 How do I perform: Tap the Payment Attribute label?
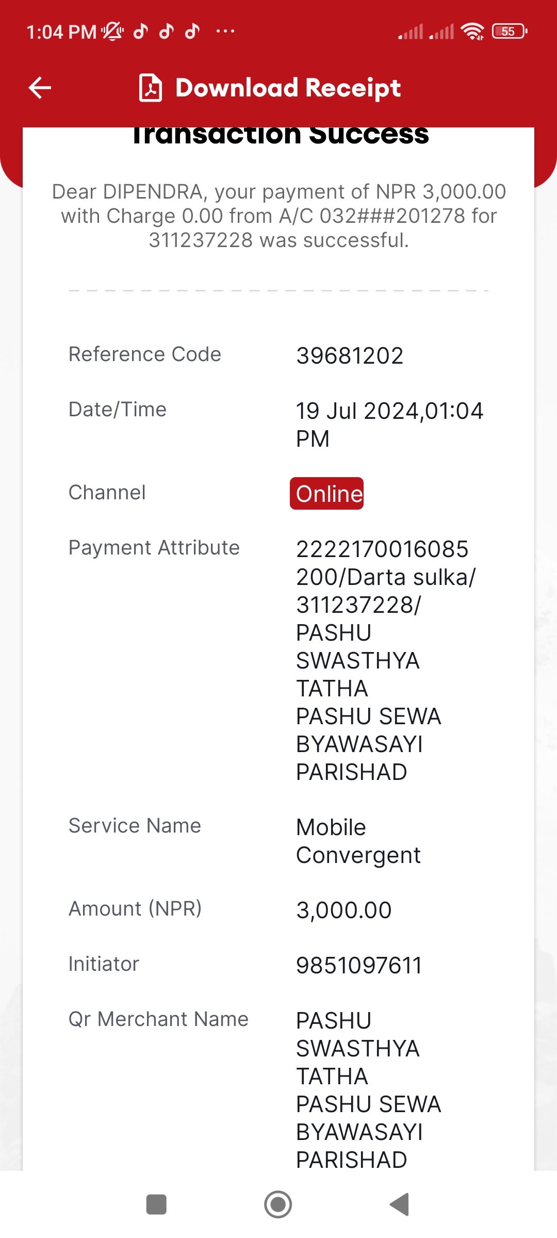click(154, 548)
